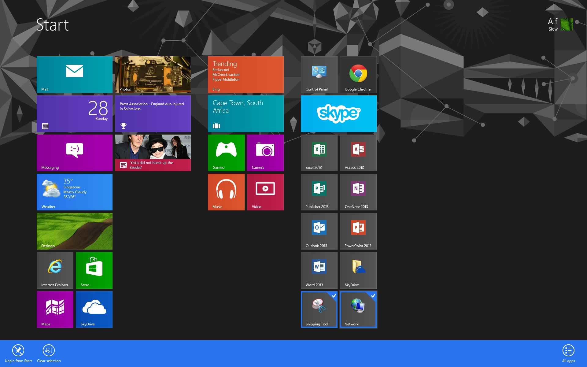The image size is (587, 367).
Task: Open Word 2013 tile
Action: (x=319, y=270)
